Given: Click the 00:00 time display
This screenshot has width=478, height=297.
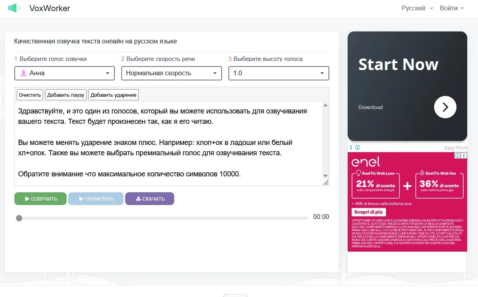Looking at the screenshot, I should point(321,217).
